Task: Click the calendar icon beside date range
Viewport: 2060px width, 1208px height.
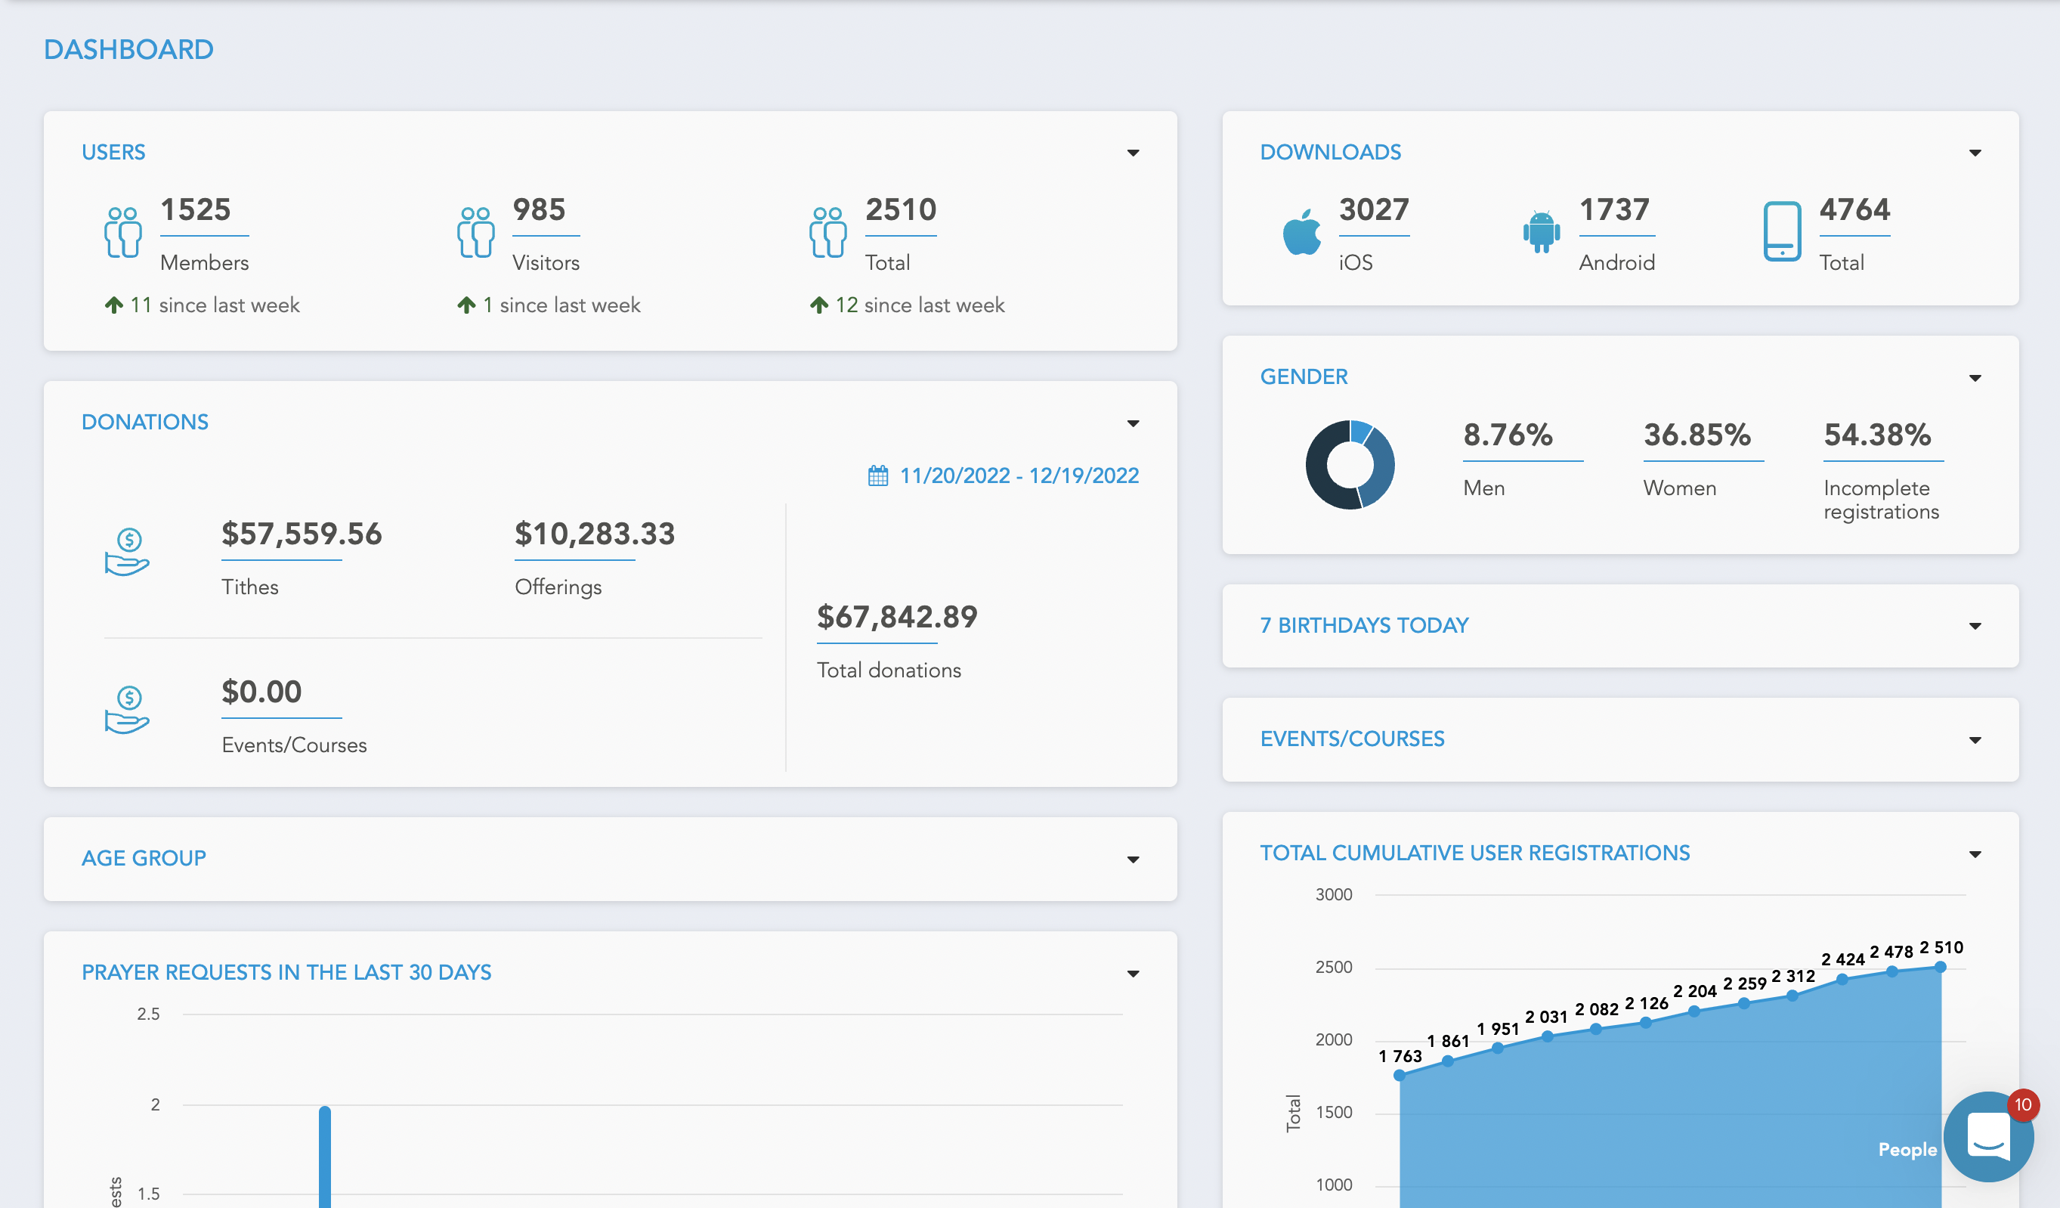Action: (x=878, y=476)
